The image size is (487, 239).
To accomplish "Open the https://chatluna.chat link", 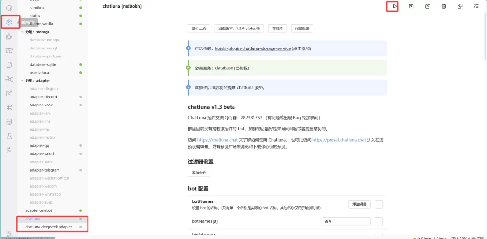I will (x=217, y=140).
